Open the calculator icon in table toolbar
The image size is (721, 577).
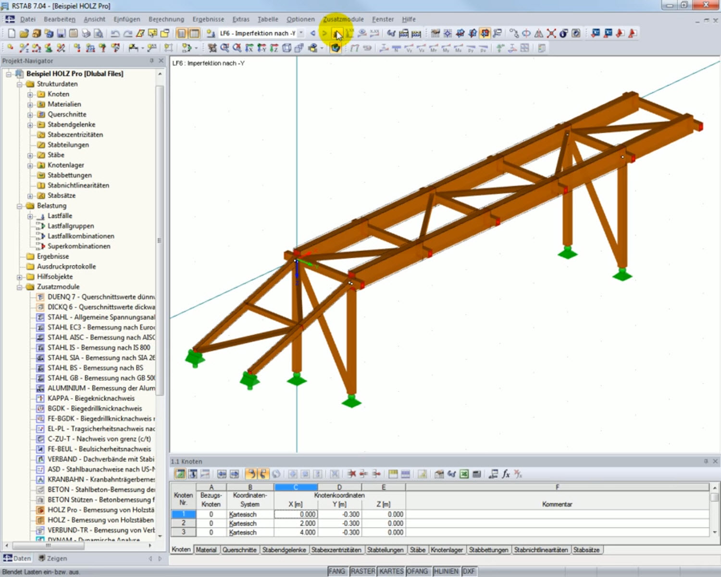click(x=476, y=474)
